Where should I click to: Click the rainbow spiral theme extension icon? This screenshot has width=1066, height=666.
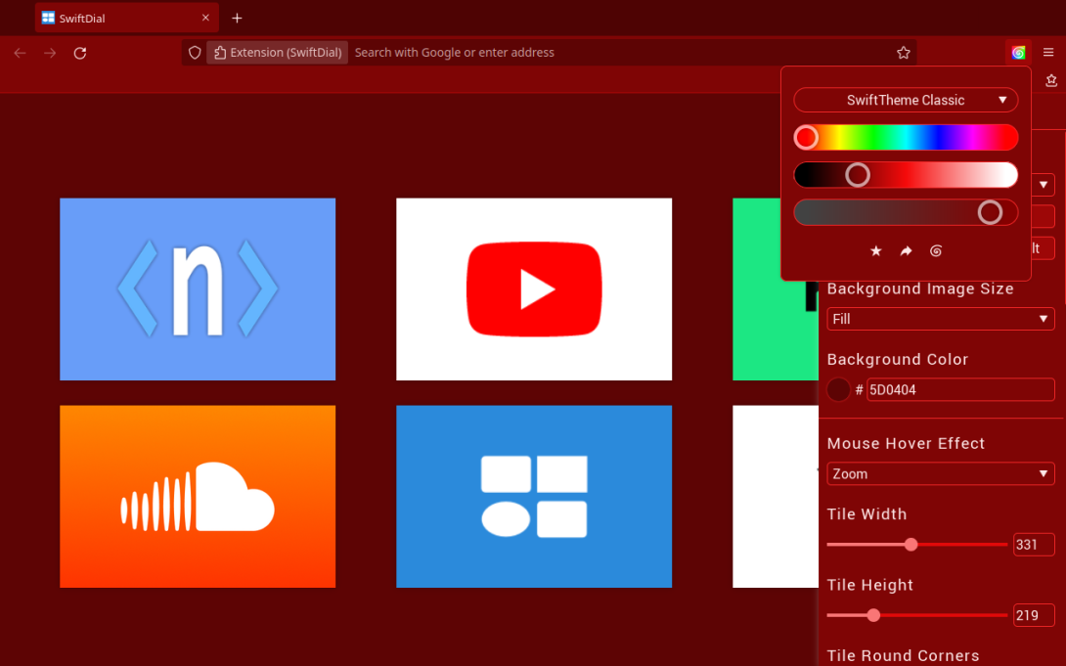(1018, 53)
